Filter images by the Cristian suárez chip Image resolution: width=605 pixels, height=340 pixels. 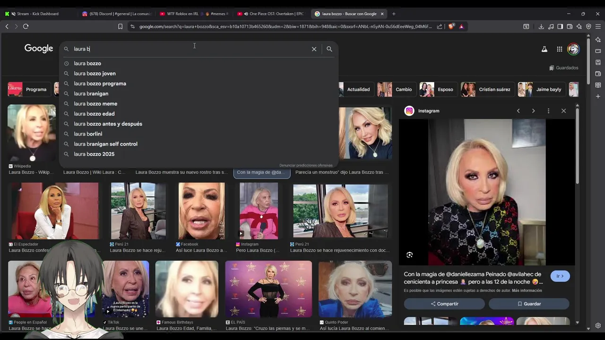[x=487, y=89]
